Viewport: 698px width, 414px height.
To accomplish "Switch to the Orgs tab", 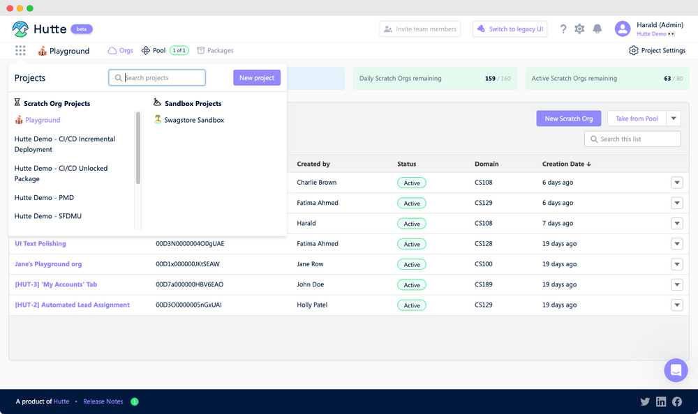I will [120, 51].
